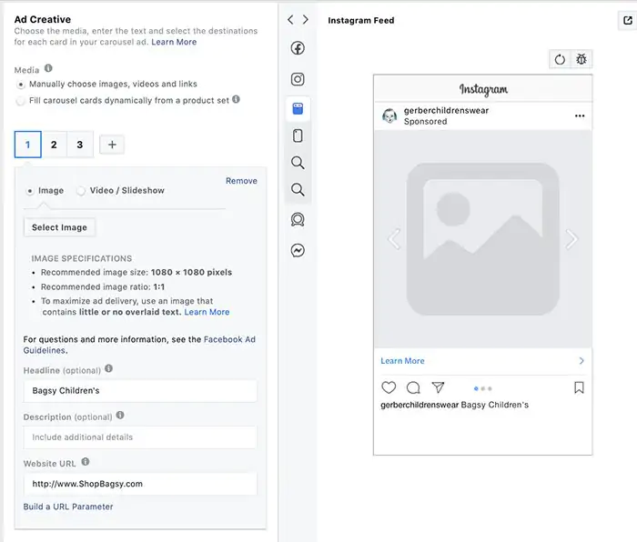Image resolution: width=637 pixels, height=542 pixels.
Task: Select the highlighted Instagram Feed preview icon
Action: [298, 109]
